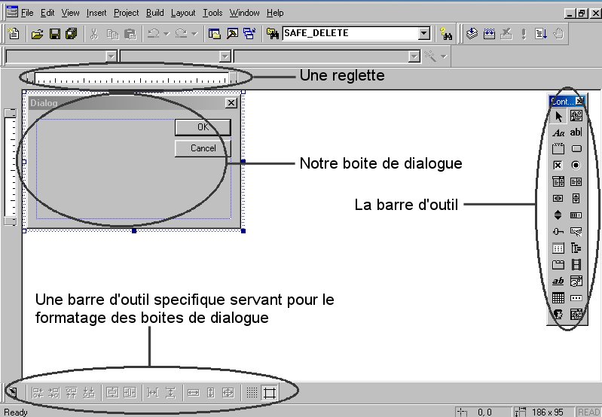Click the Go debug icon
Screen dimensions: 602x417
[540, 34]
